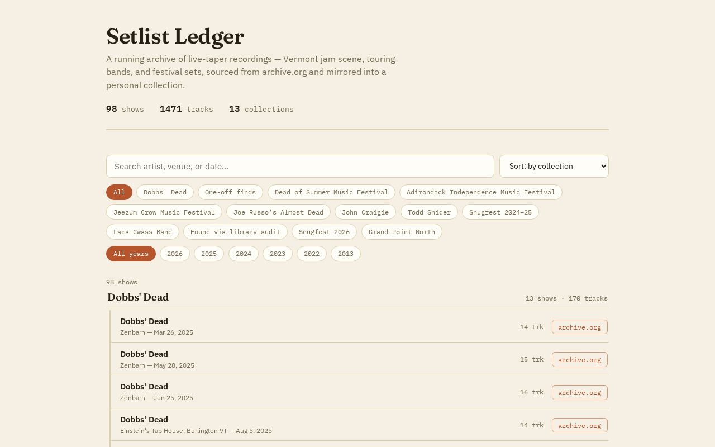
Task: Click Dobbs' Dead title of Jun 25 show
Action: point(144,387)
